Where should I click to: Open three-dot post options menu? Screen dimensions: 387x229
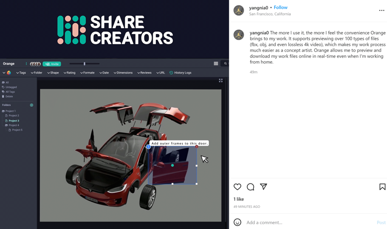[382, 10]
